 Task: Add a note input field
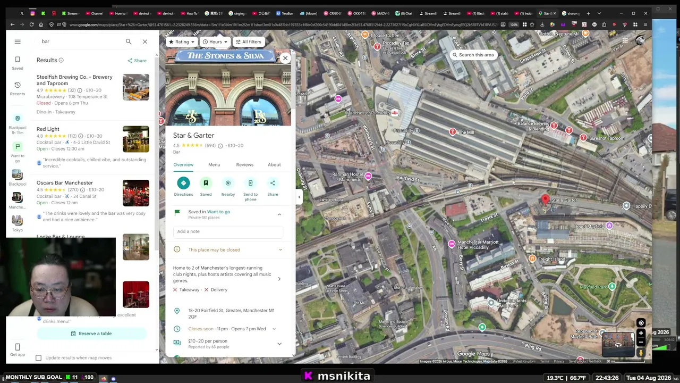pos(228,231)
